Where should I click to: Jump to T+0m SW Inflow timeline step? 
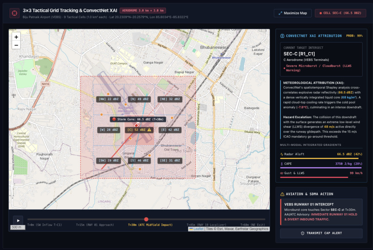[x=44, y=225]
